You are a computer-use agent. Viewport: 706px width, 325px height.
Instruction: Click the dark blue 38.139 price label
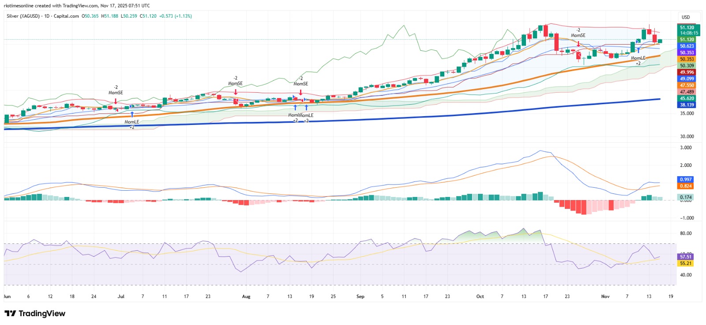687,105
